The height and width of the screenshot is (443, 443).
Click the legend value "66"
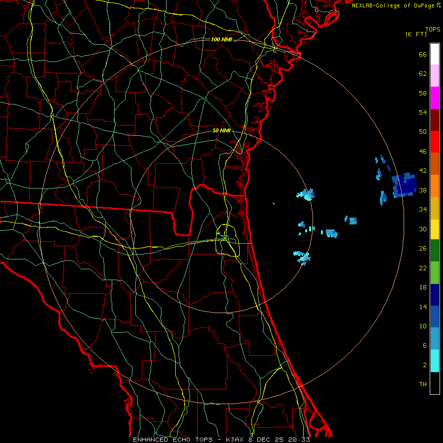[x=423, y=55]
